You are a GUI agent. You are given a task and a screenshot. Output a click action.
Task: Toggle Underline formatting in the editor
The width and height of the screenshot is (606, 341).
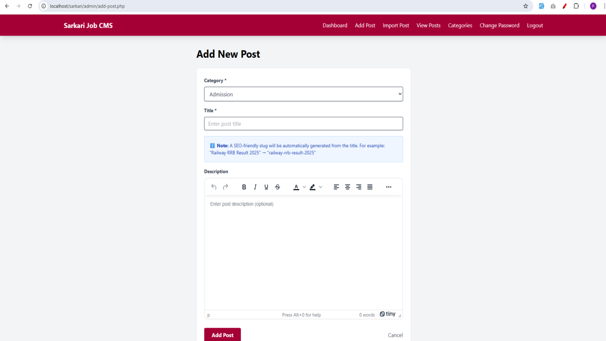coord(267,187)
